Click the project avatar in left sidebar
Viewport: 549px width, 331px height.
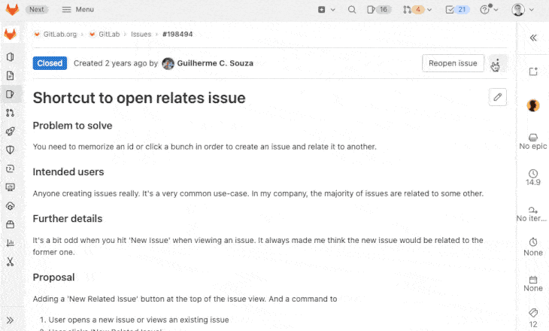pos(11,35)
